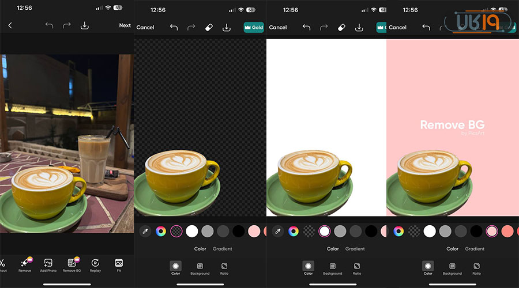Tap the Remove object tool with sparkle icon
Image resolution: width=519 pixels, height=288 pixels.
(25, 263)
